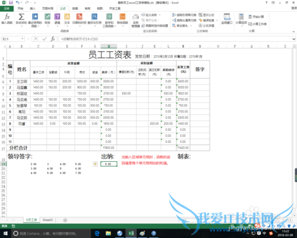Switch to the View (视图) tab
297x238 pixels.
click(100, 8)
